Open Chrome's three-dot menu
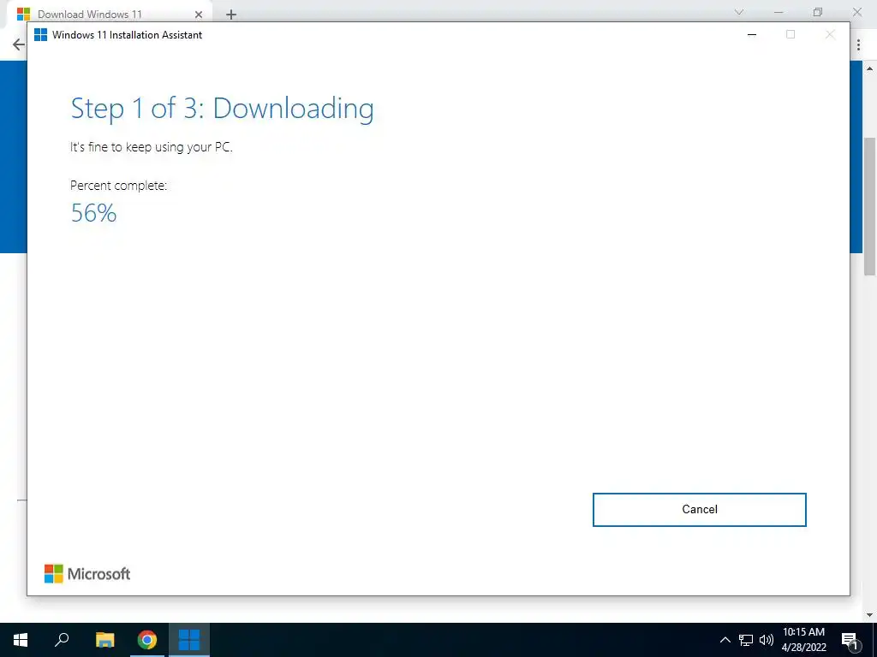877x657 pixels. coord(858,44)
